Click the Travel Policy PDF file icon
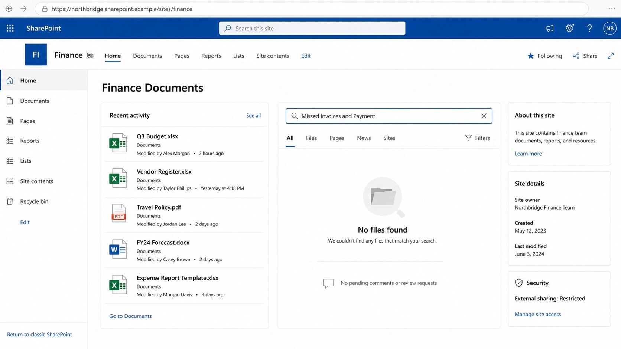The width and height of the screenshot is (621, 349). [x=119, y=213]
